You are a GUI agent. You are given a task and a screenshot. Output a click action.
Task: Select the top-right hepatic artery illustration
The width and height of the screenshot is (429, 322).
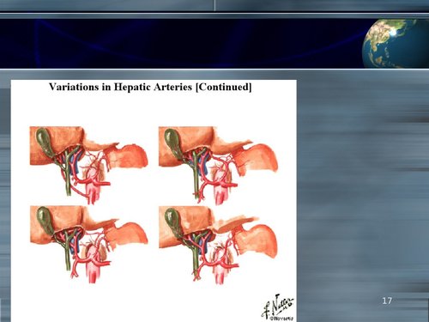(x=218, y=166)
